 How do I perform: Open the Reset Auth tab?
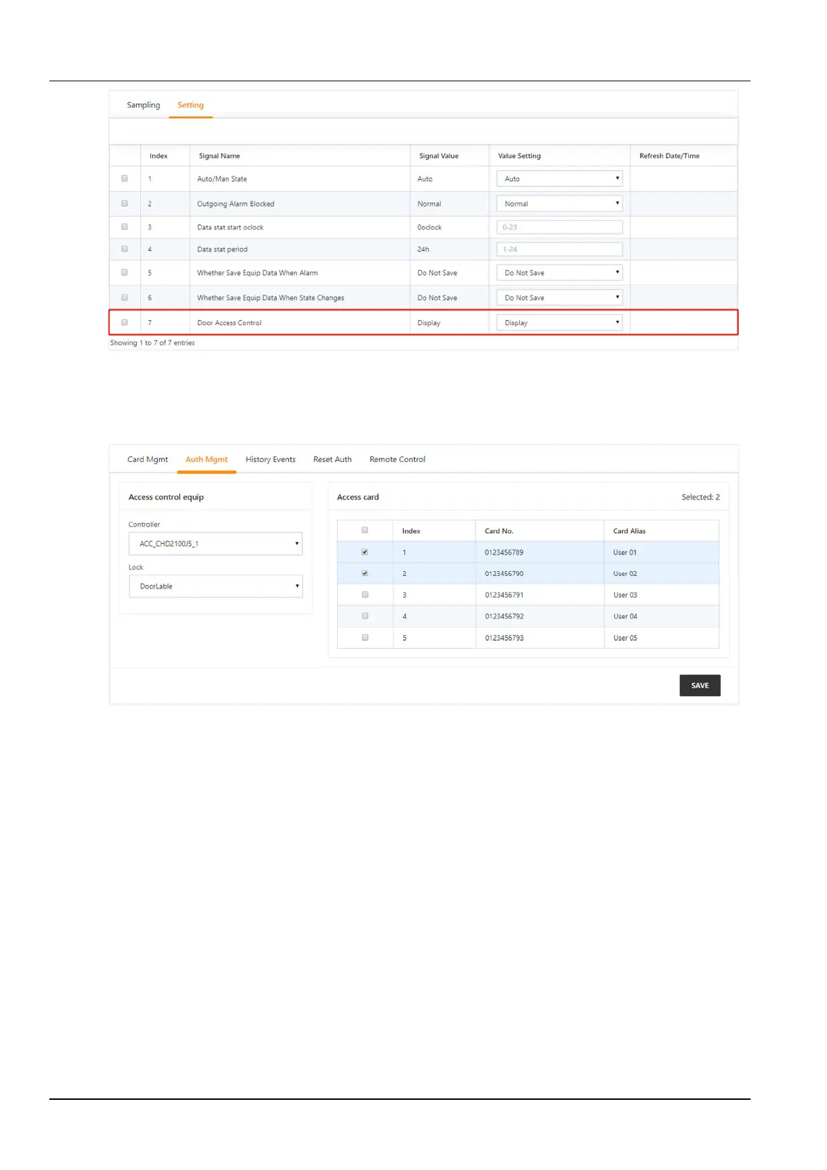point(332,459)
